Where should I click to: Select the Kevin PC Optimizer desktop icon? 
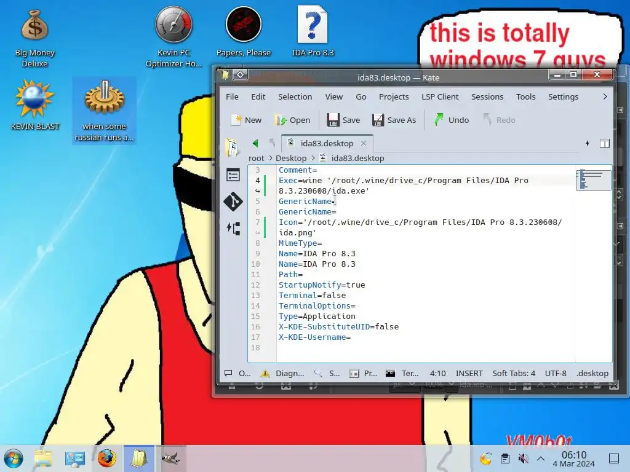[173, 37]
